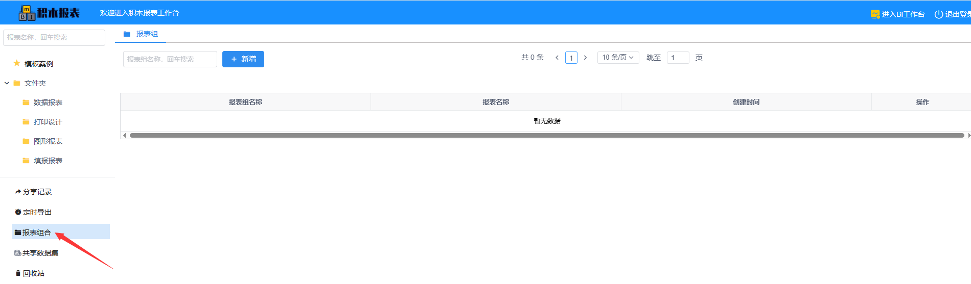Click the folder icon beside 数据报表

[26, 102]
